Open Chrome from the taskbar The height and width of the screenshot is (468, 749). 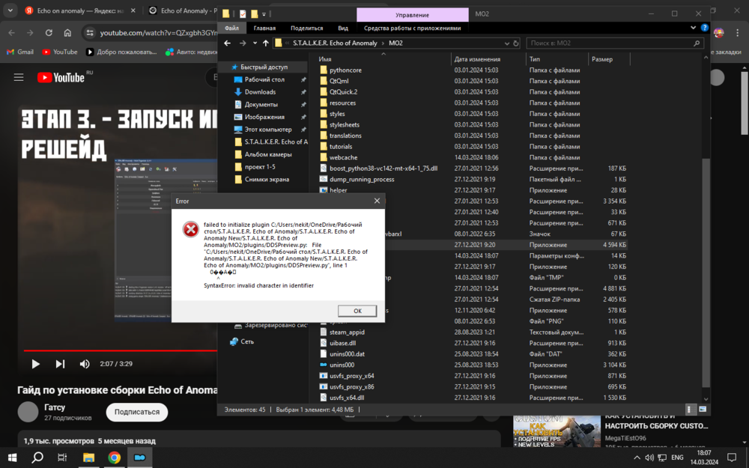coord(114,457)
